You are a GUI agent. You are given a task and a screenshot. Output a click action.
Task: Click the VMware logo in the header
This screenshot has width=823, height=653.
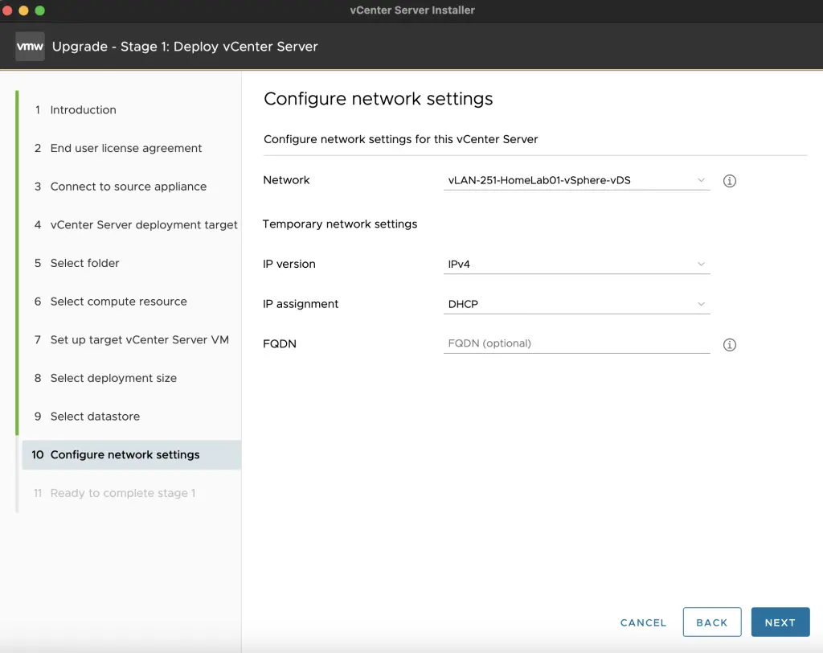coord(29,46)
